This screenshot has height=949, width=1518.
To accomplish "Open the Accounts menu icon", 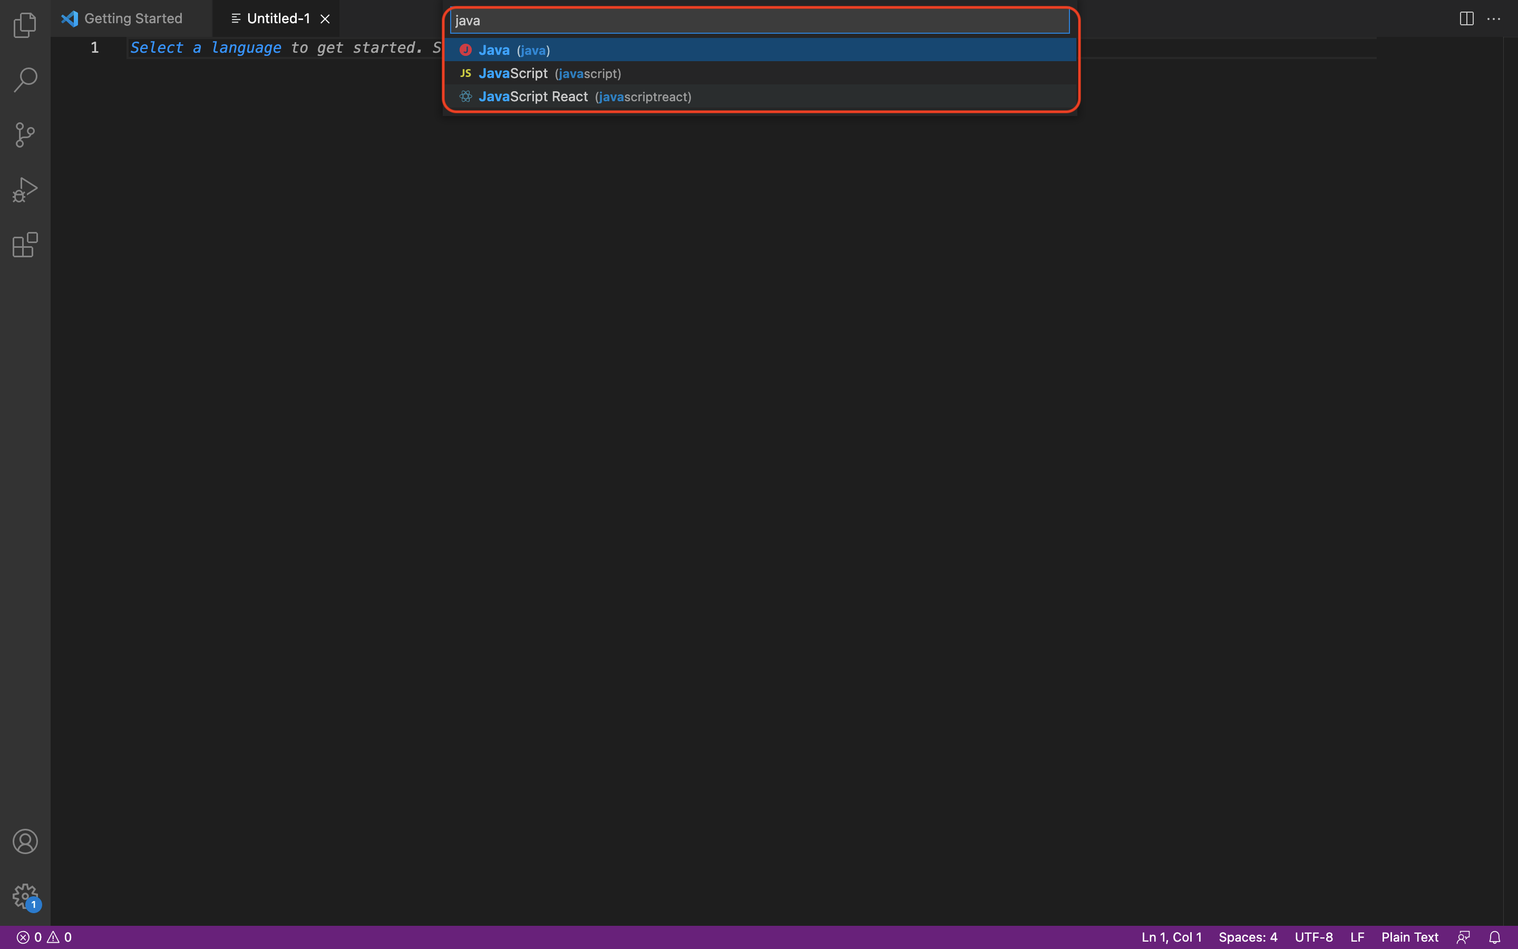I will coord(25,841).
